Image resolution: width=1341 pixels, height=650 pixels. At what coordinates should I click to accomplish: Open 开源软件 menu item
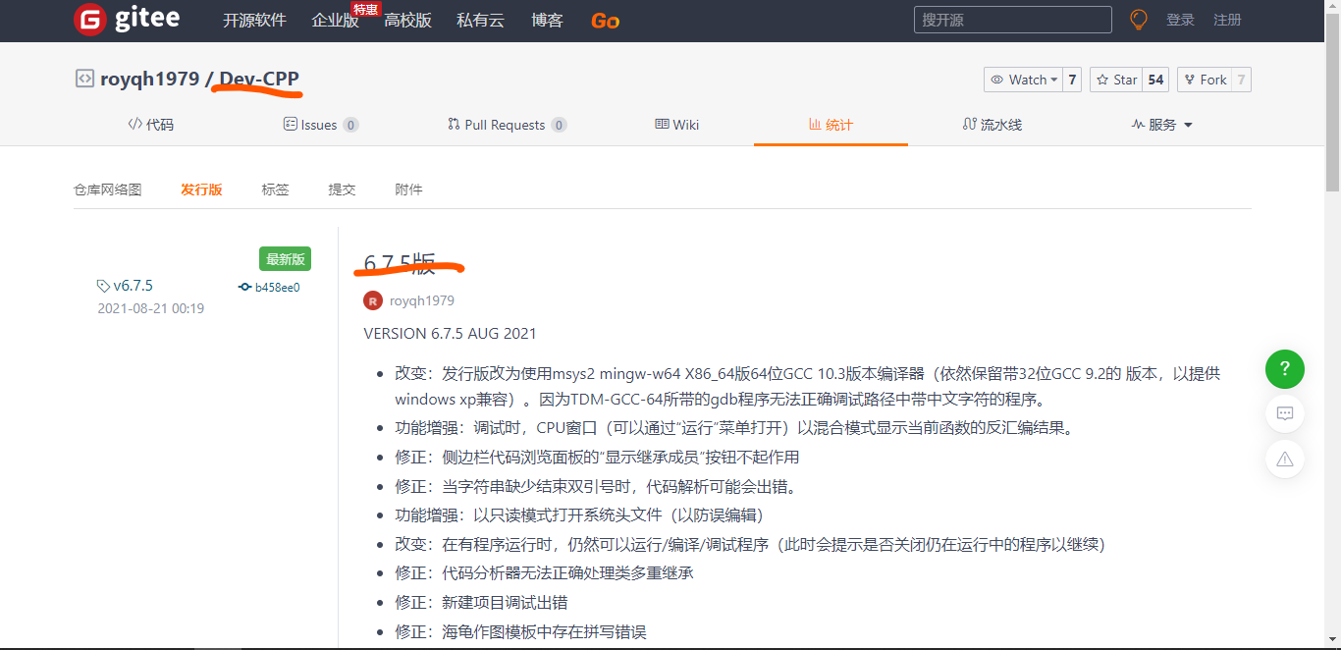click(254, 21)
